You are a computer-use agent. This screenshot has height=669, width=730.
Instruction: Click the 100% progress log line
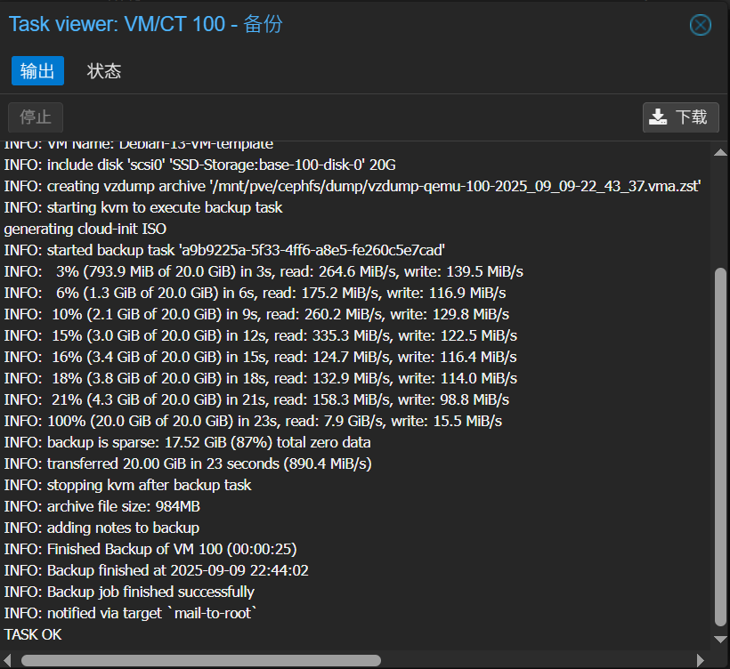coord(253,421)
